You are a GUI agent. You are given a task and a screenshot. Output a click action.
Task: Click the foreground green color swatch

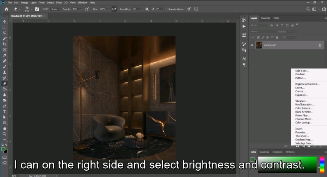point(3,149)
